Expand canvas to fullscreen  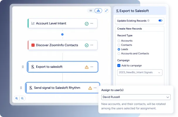106,11
